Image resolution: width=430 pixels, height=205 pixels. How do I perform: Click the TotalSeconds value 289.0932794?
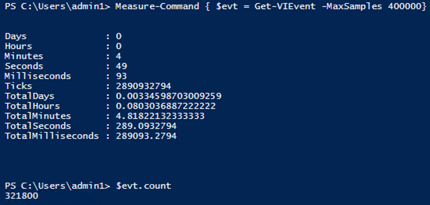click(x=146, y=126)
